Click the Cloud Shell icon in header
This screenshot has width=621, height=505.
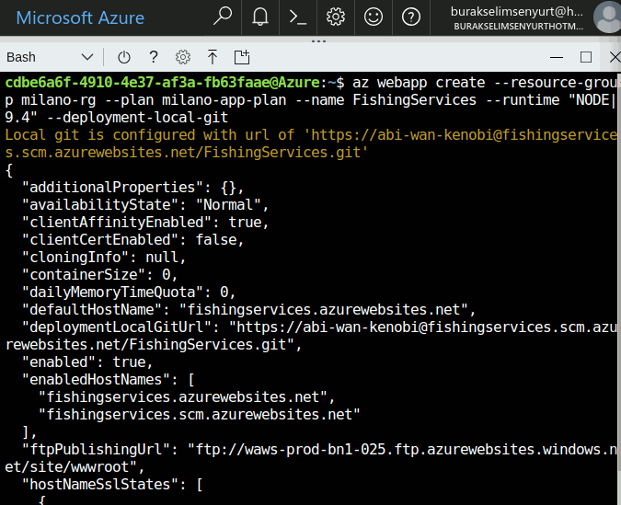pos(298,17)
